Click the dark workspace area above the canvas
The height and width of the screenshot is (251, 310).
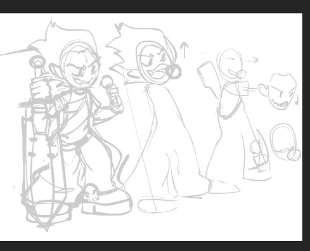155,6
